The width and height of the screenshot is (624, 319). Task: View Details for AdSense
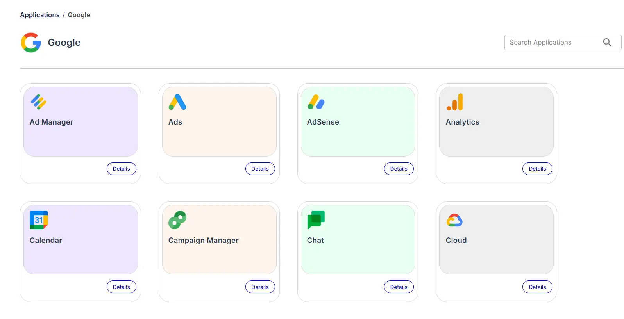pos(399,169)
